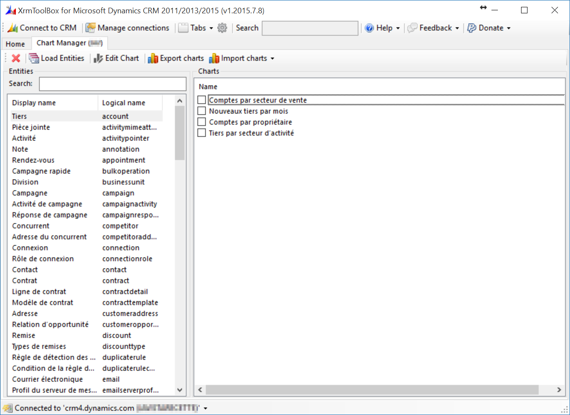Select the Contact entity row
The image size is (570, 415).
[86, 270]
